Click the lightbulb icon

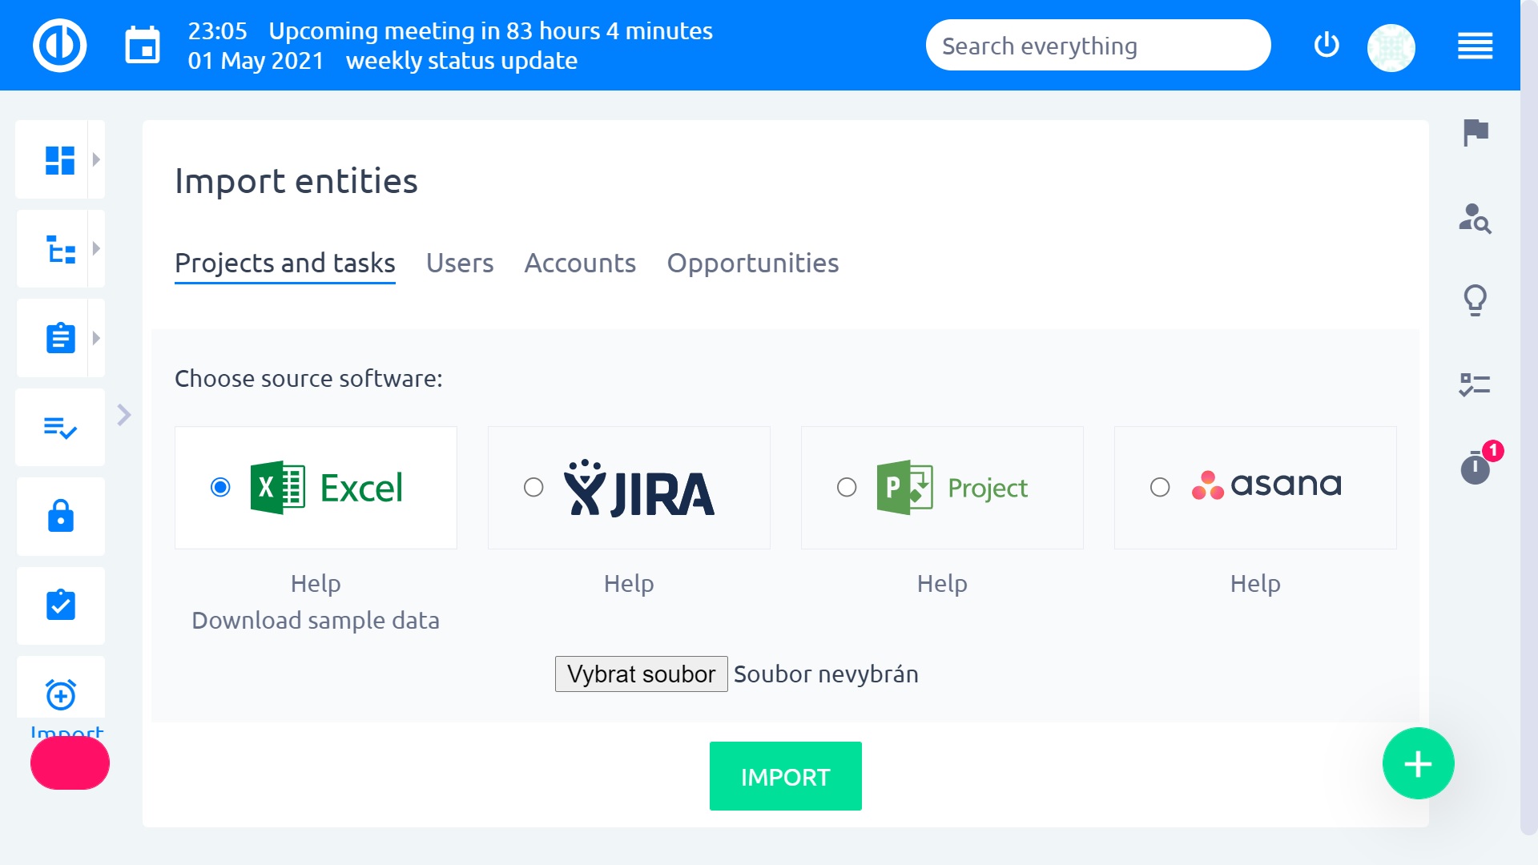1475,301
